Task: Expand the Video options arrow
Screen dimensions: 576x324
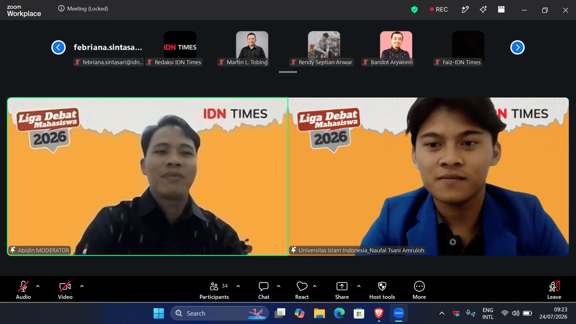Action: click(82, 286)
